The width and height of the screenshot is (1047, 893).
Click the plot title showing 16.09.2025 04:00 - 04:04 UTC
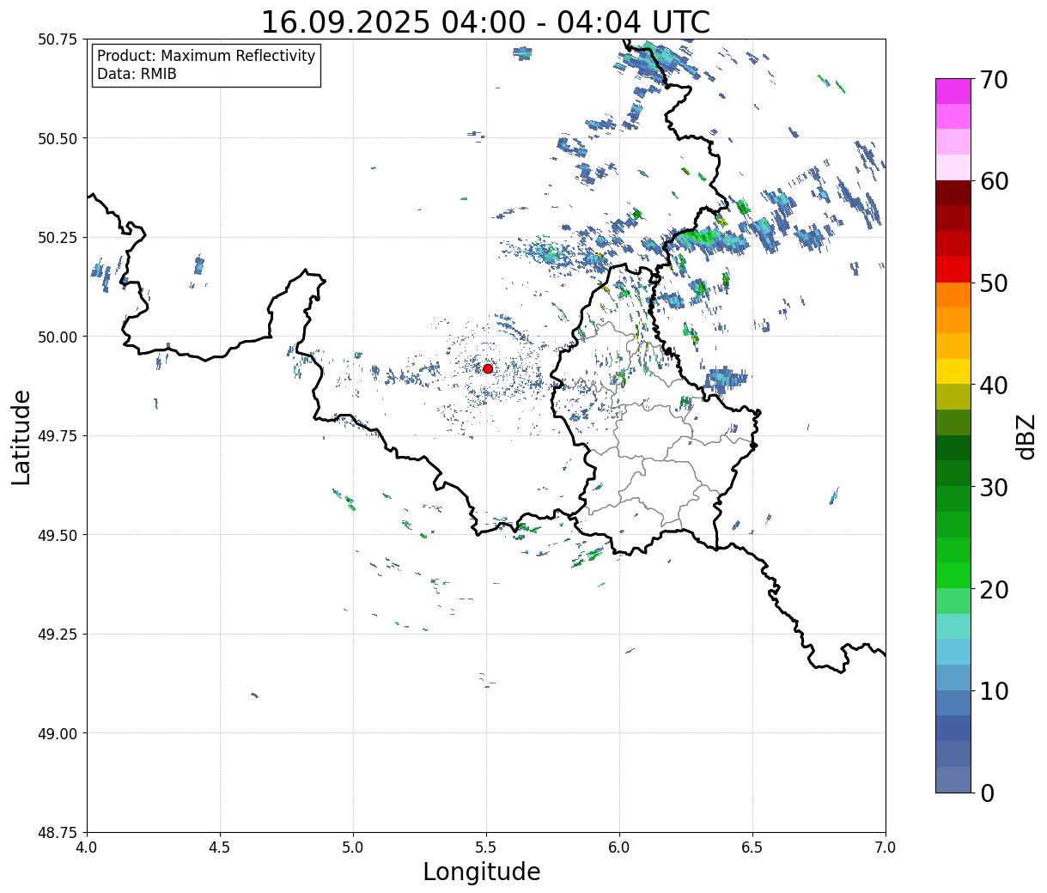coord(485,22)
